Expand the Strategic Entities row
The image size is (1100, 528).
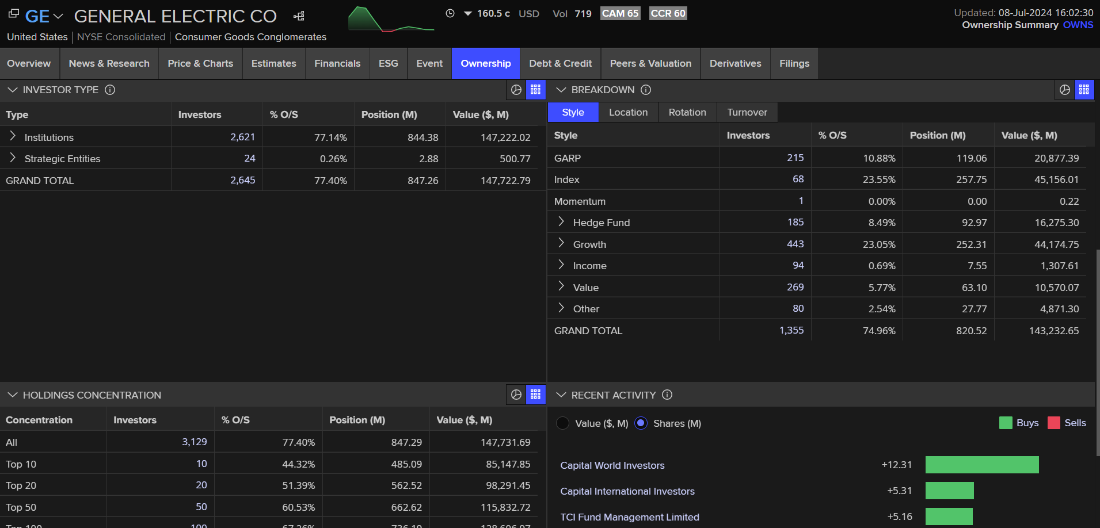coord(13,158)
